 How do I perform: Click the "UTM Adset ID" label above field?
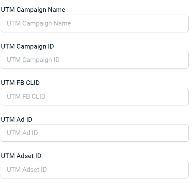(21, 156)
